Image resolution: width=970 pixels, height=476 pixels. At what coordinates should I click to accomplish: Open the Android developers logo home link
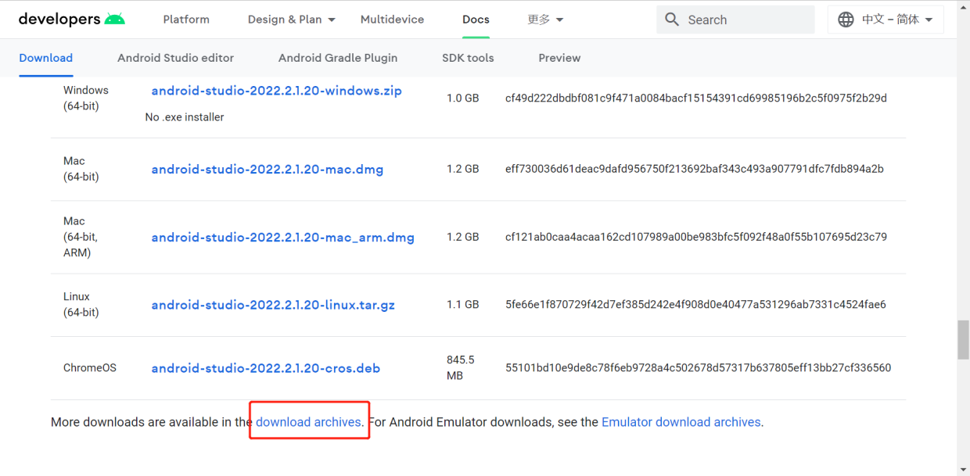tap(71, 20)
